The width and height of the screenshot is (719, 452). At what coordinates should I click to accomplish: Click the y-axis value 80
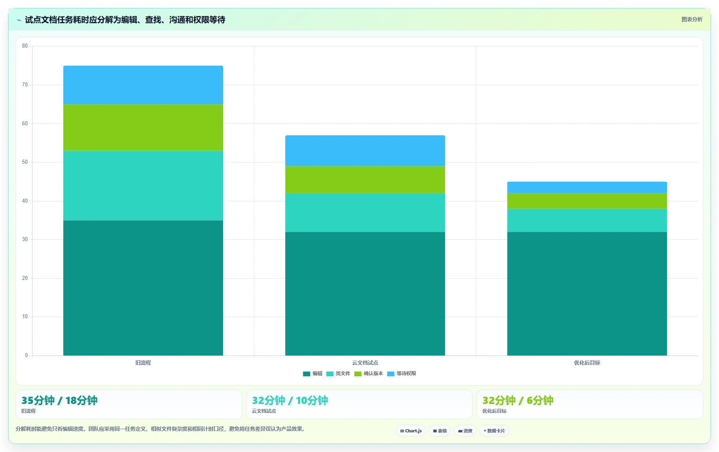(25, 46)
